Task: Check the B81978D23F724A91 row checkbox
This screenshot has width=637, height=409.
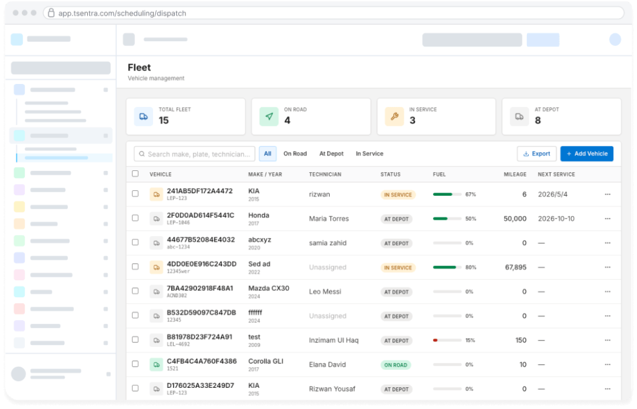Action: pos(135,340)
